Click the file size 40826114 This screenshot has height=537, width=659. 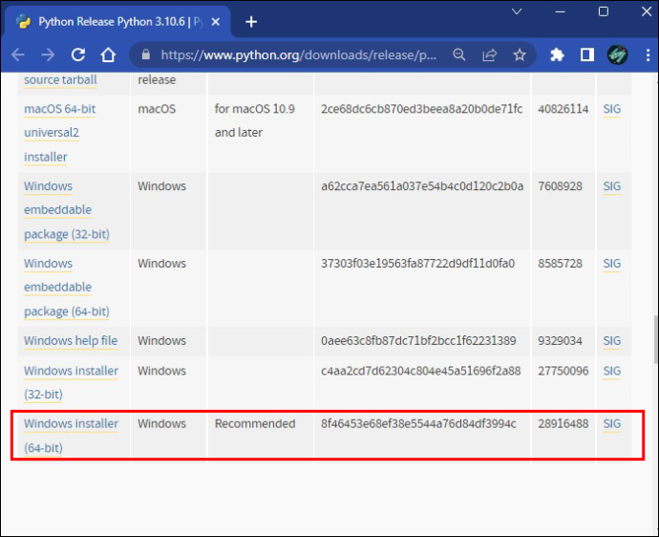click(x=563, y=109)
